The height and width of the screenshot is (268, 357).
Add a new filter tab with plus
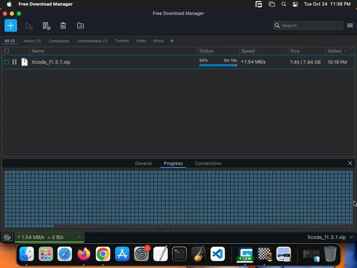click(172, 41)
